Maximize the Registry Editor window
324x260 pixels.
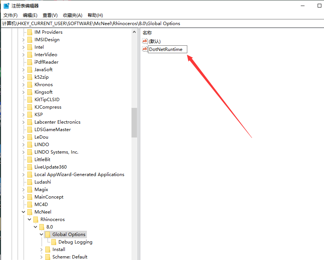(319, 6)
